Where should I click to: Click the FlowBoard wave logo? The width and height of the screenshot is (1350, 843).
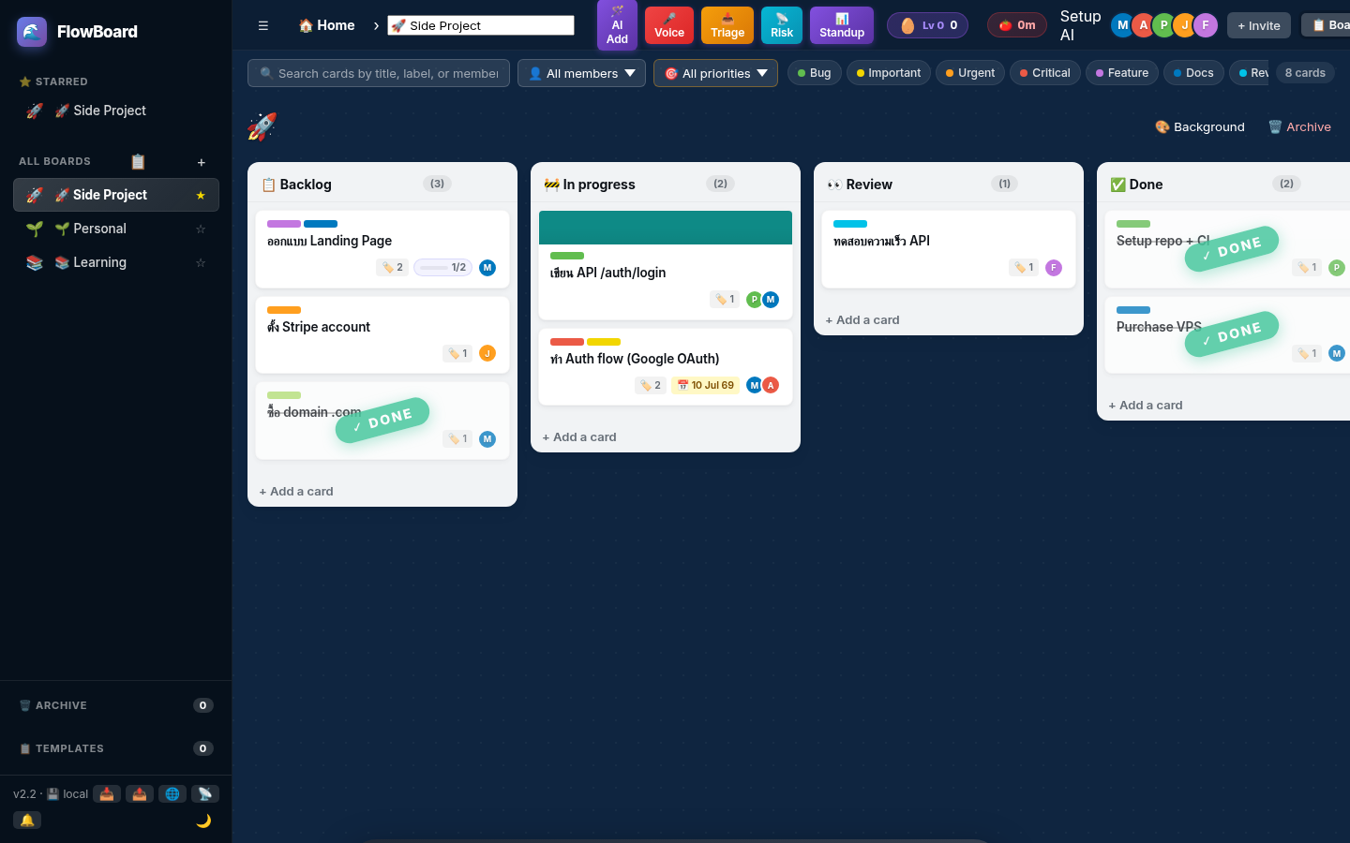pos(32,32)
